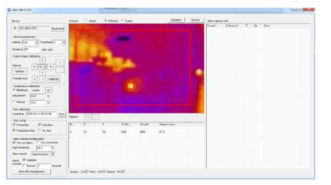Click the Sync time button
331x185 pixels.
point(62,114)
